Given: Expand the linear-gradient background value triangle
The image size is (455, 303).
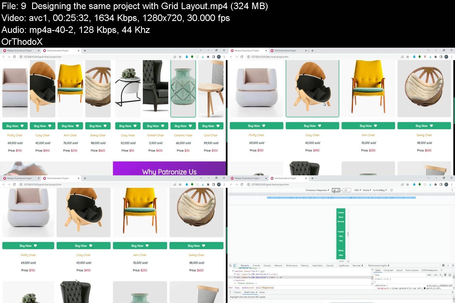Looking at the screenshot, I should coord(390,288).
